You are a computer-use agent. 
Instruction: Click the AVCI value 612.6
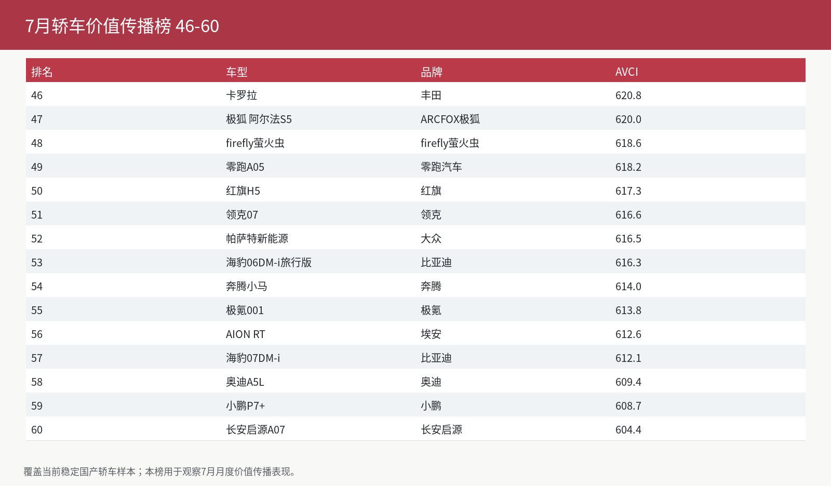point(628,334)
